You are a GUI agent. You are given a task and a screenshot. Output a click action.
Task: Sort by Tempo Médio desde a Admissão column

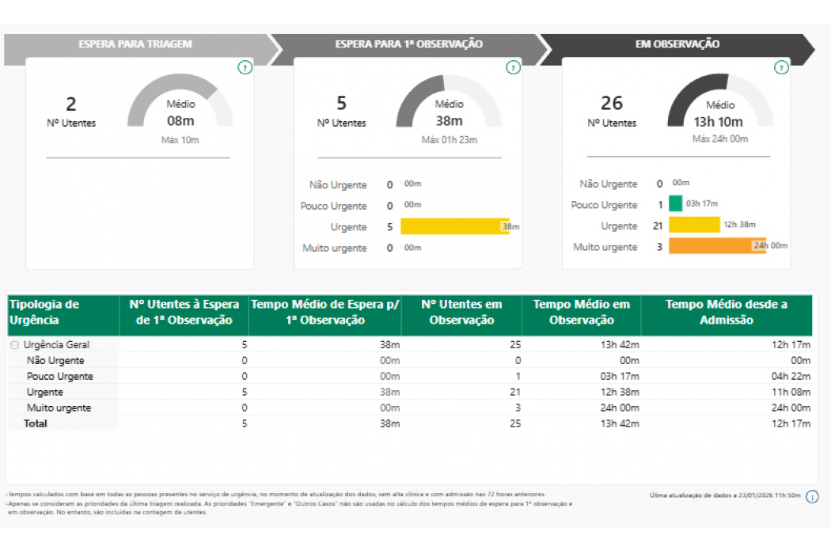pos(726,313)
